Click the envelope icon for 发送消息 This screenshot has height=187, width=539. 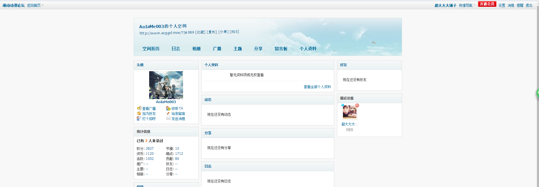(x=168, y=118)
